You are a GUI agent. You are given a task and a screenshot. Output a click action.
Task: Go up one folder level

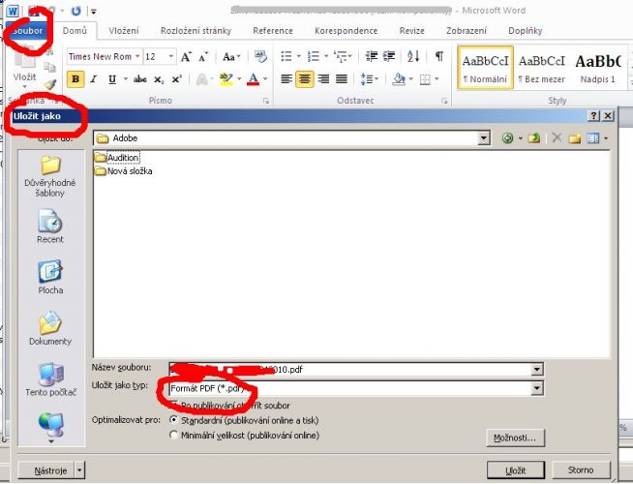tap(534, 138)
